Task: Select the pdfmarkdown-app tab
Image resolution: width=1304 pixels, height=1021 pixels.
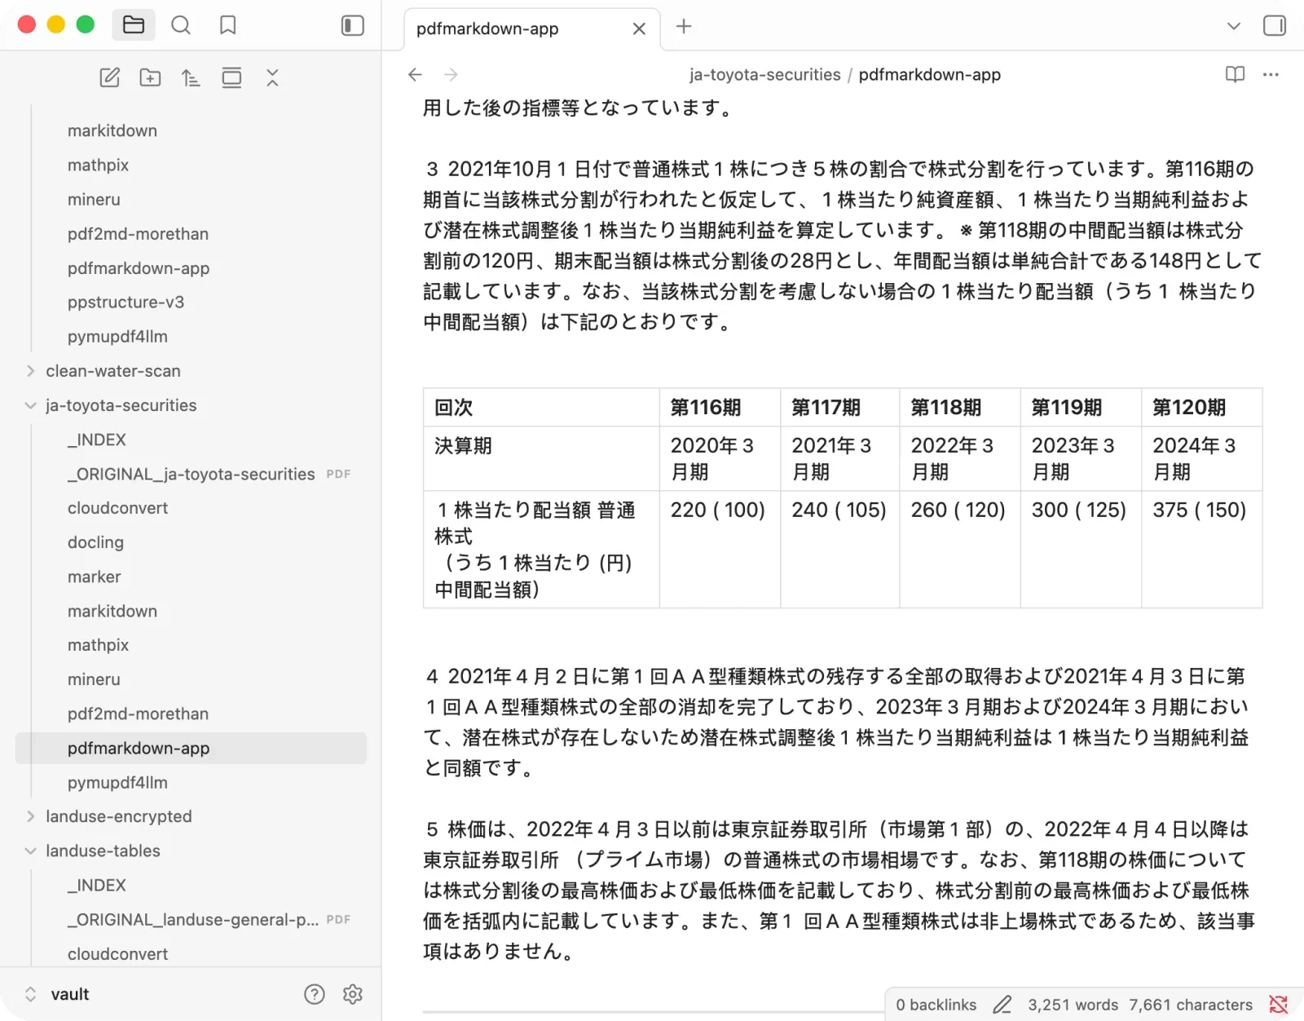Action: coord(531,29)
